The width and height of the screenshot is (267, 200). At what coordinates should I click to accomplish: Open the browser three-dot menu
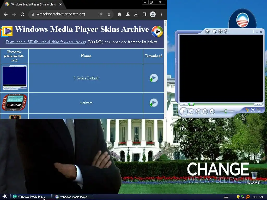click(x=161, y=15)
